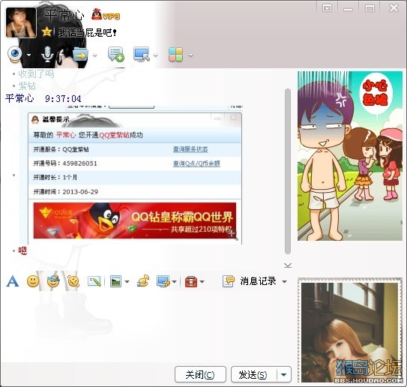Expand the red toolbox dropdown arrow
Screen dimensions: 407x387
(x=202, y=281)
